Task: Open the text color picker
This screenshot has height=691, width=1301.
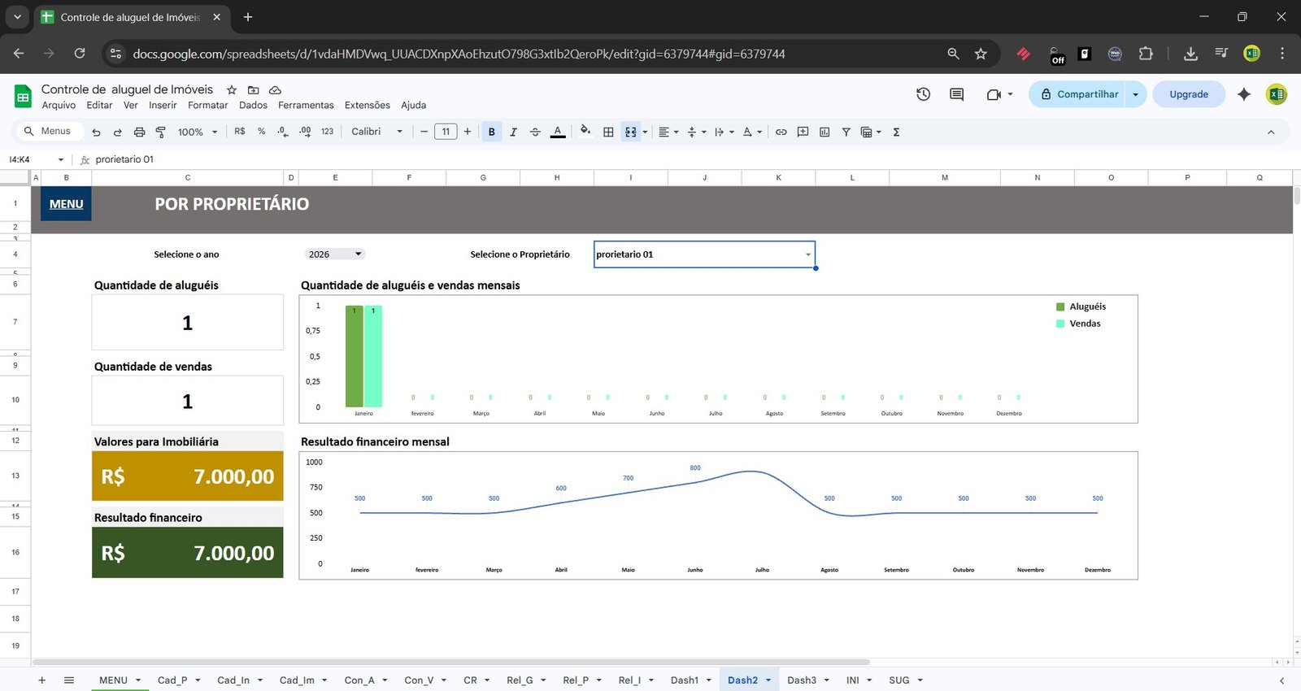Action: [x=558, y=132]
